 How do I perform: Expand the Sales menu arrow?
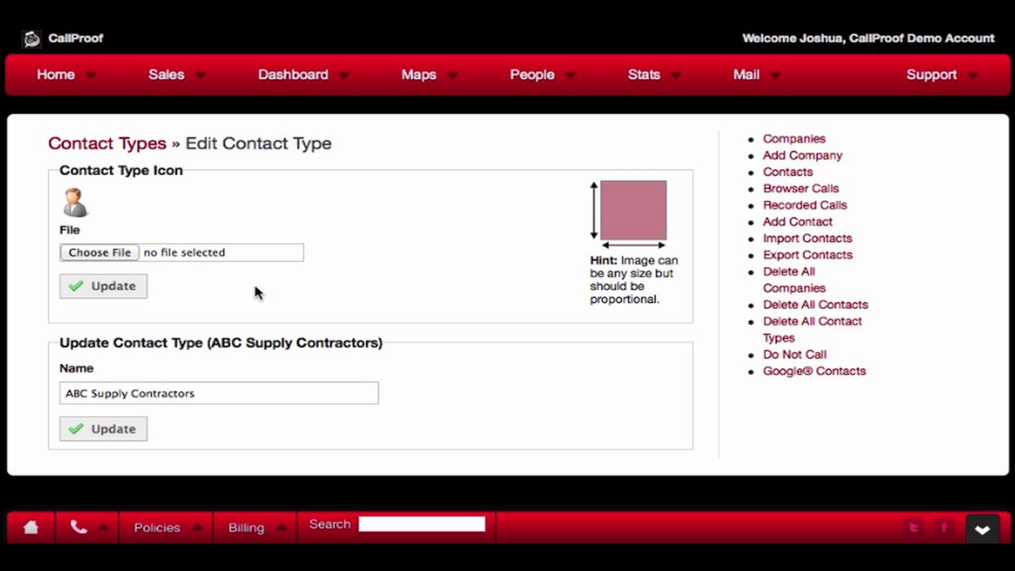click(x=200, y=76)
